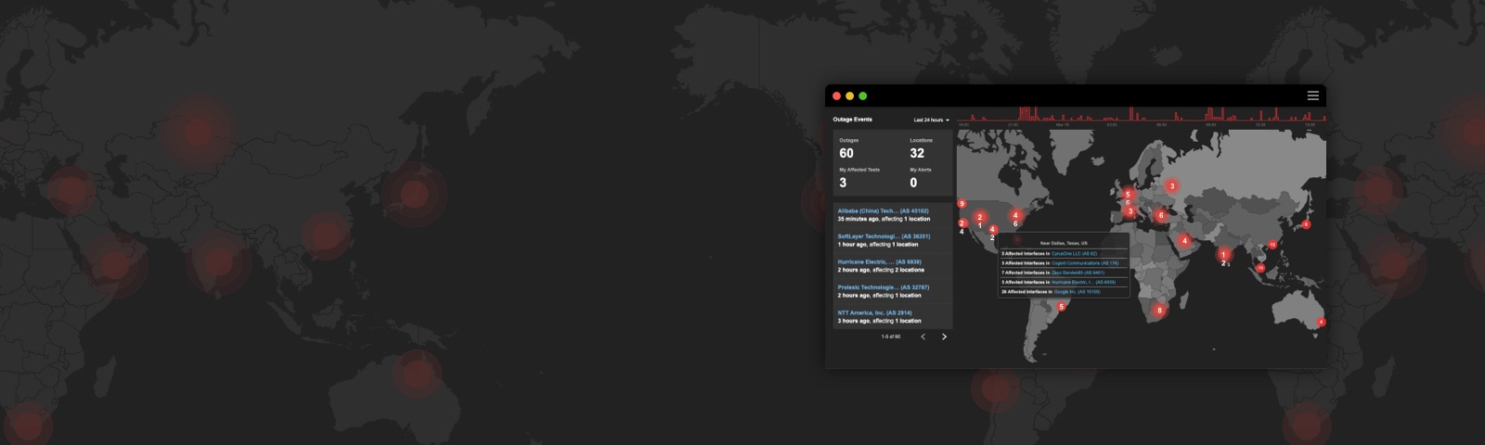Open Hurricane Electric entry in outage list
Screen dimensions: 1485x445
(x=893, y=266)
